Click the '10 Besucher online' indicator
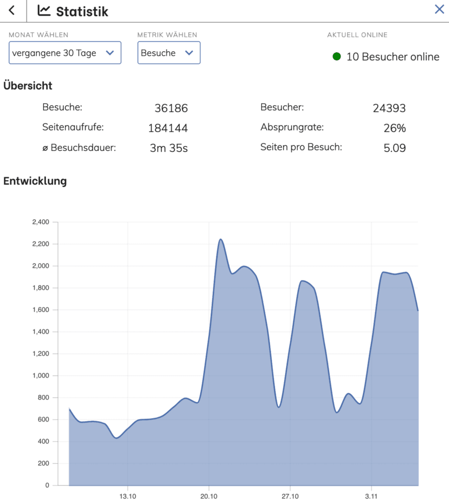 pyautogui.click(x=392, y=57)
